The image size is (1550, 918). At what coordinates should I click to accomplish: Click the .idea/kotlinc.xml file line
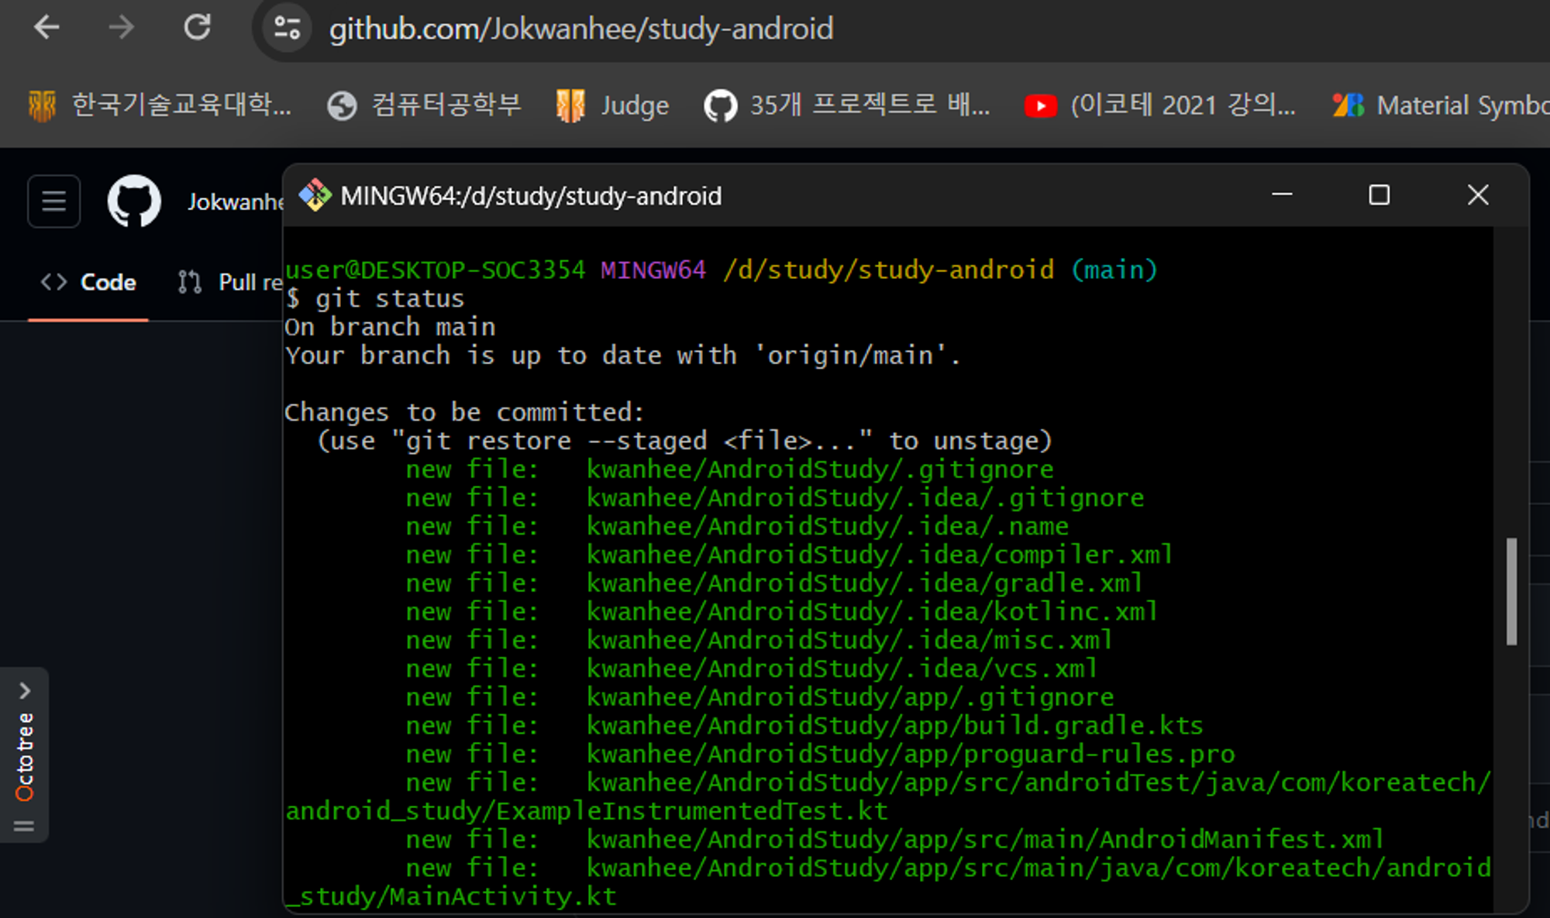782,612
